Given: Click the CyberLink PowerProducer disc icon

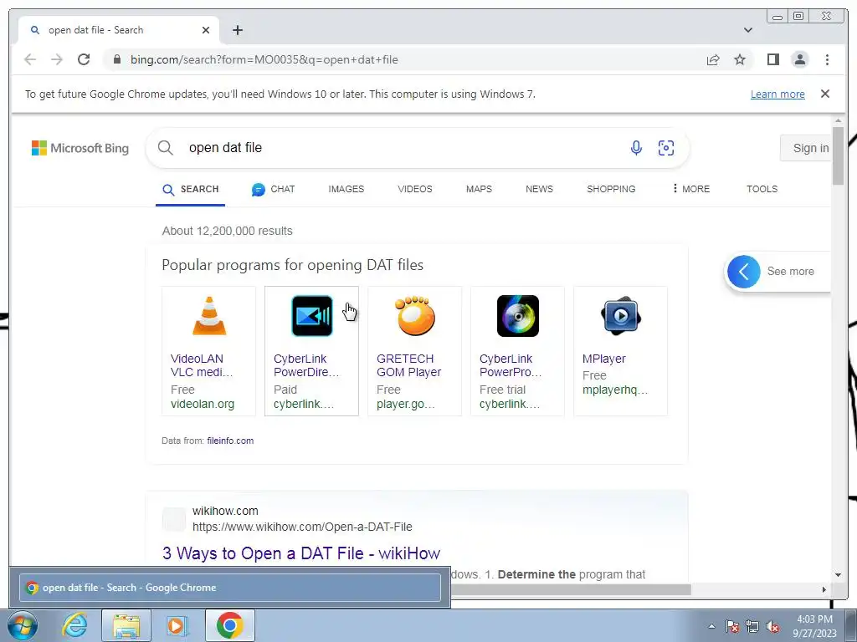Looking at the screenshot, I should point(517,315).
